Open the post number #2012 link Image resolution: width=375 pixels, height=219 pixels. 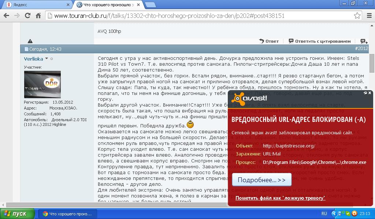361,49
